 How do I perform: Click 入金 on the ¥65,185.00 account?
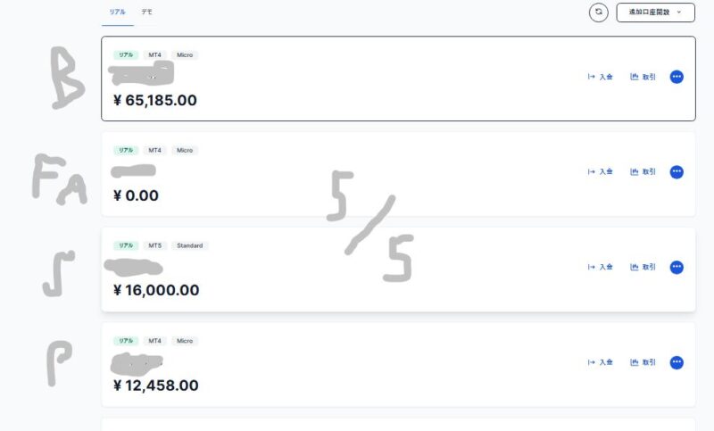[600, 77]
